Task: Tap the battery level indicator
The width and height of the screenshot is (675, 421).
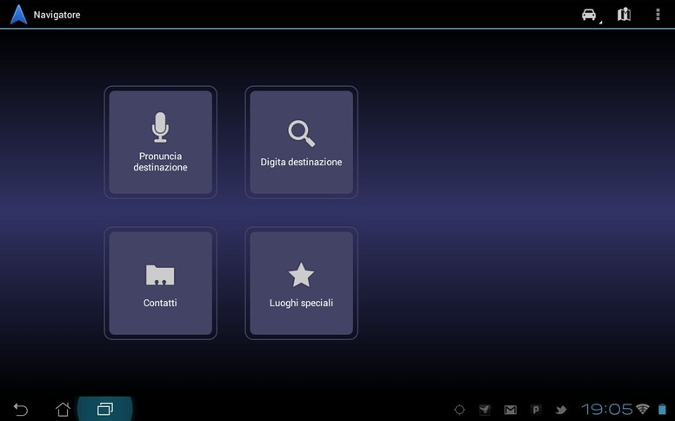Action: click(662, 409)
